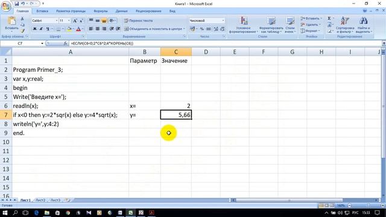Open Сортировка и фильтр
This screenshot has width=386, height=217.
click(345, 25)
